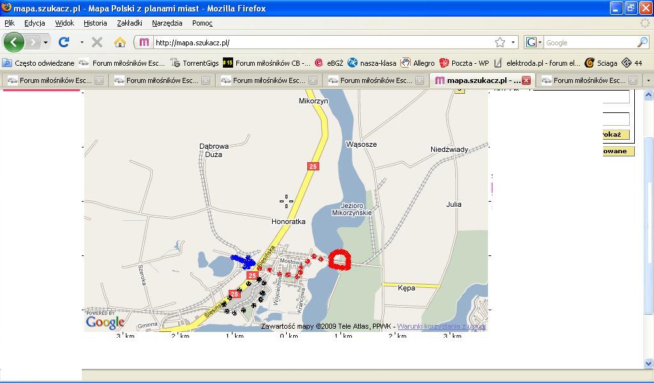Go to the Home page icon
The image size is (654, 383).
pos(119,42)
